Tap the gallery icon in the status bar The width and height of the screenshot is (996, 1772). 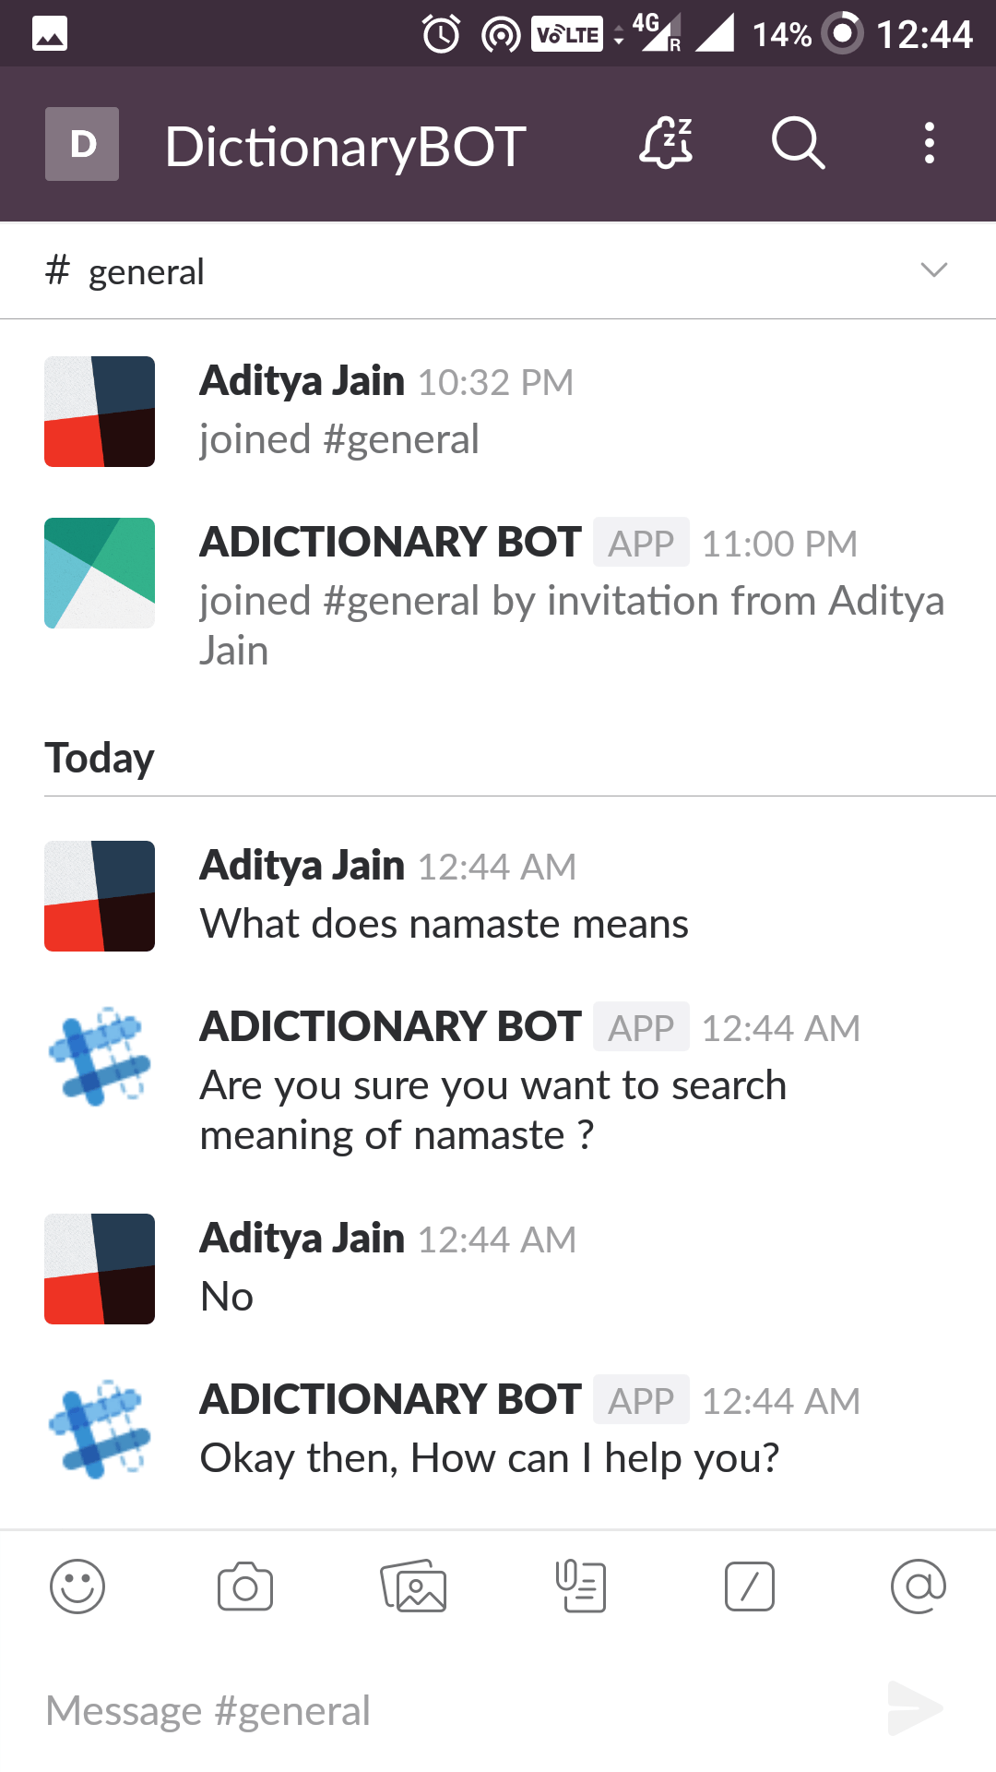48,32
